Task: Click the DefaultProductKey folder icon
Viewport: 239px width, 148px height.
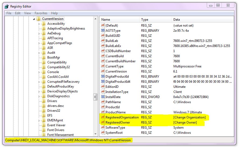Action: (x=44, y=86)
